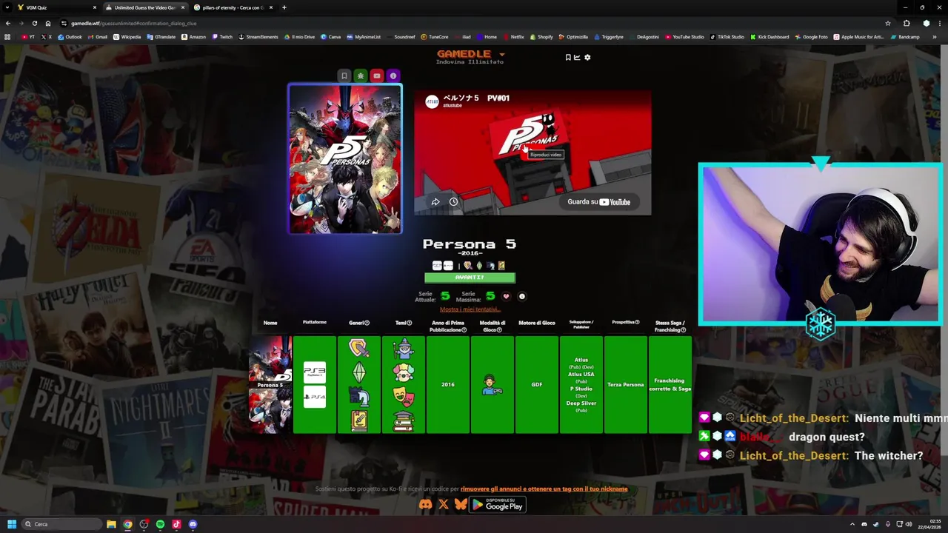Click the GDF game engine cell
This screenshot has width=948, height=533.
(537, 385)
